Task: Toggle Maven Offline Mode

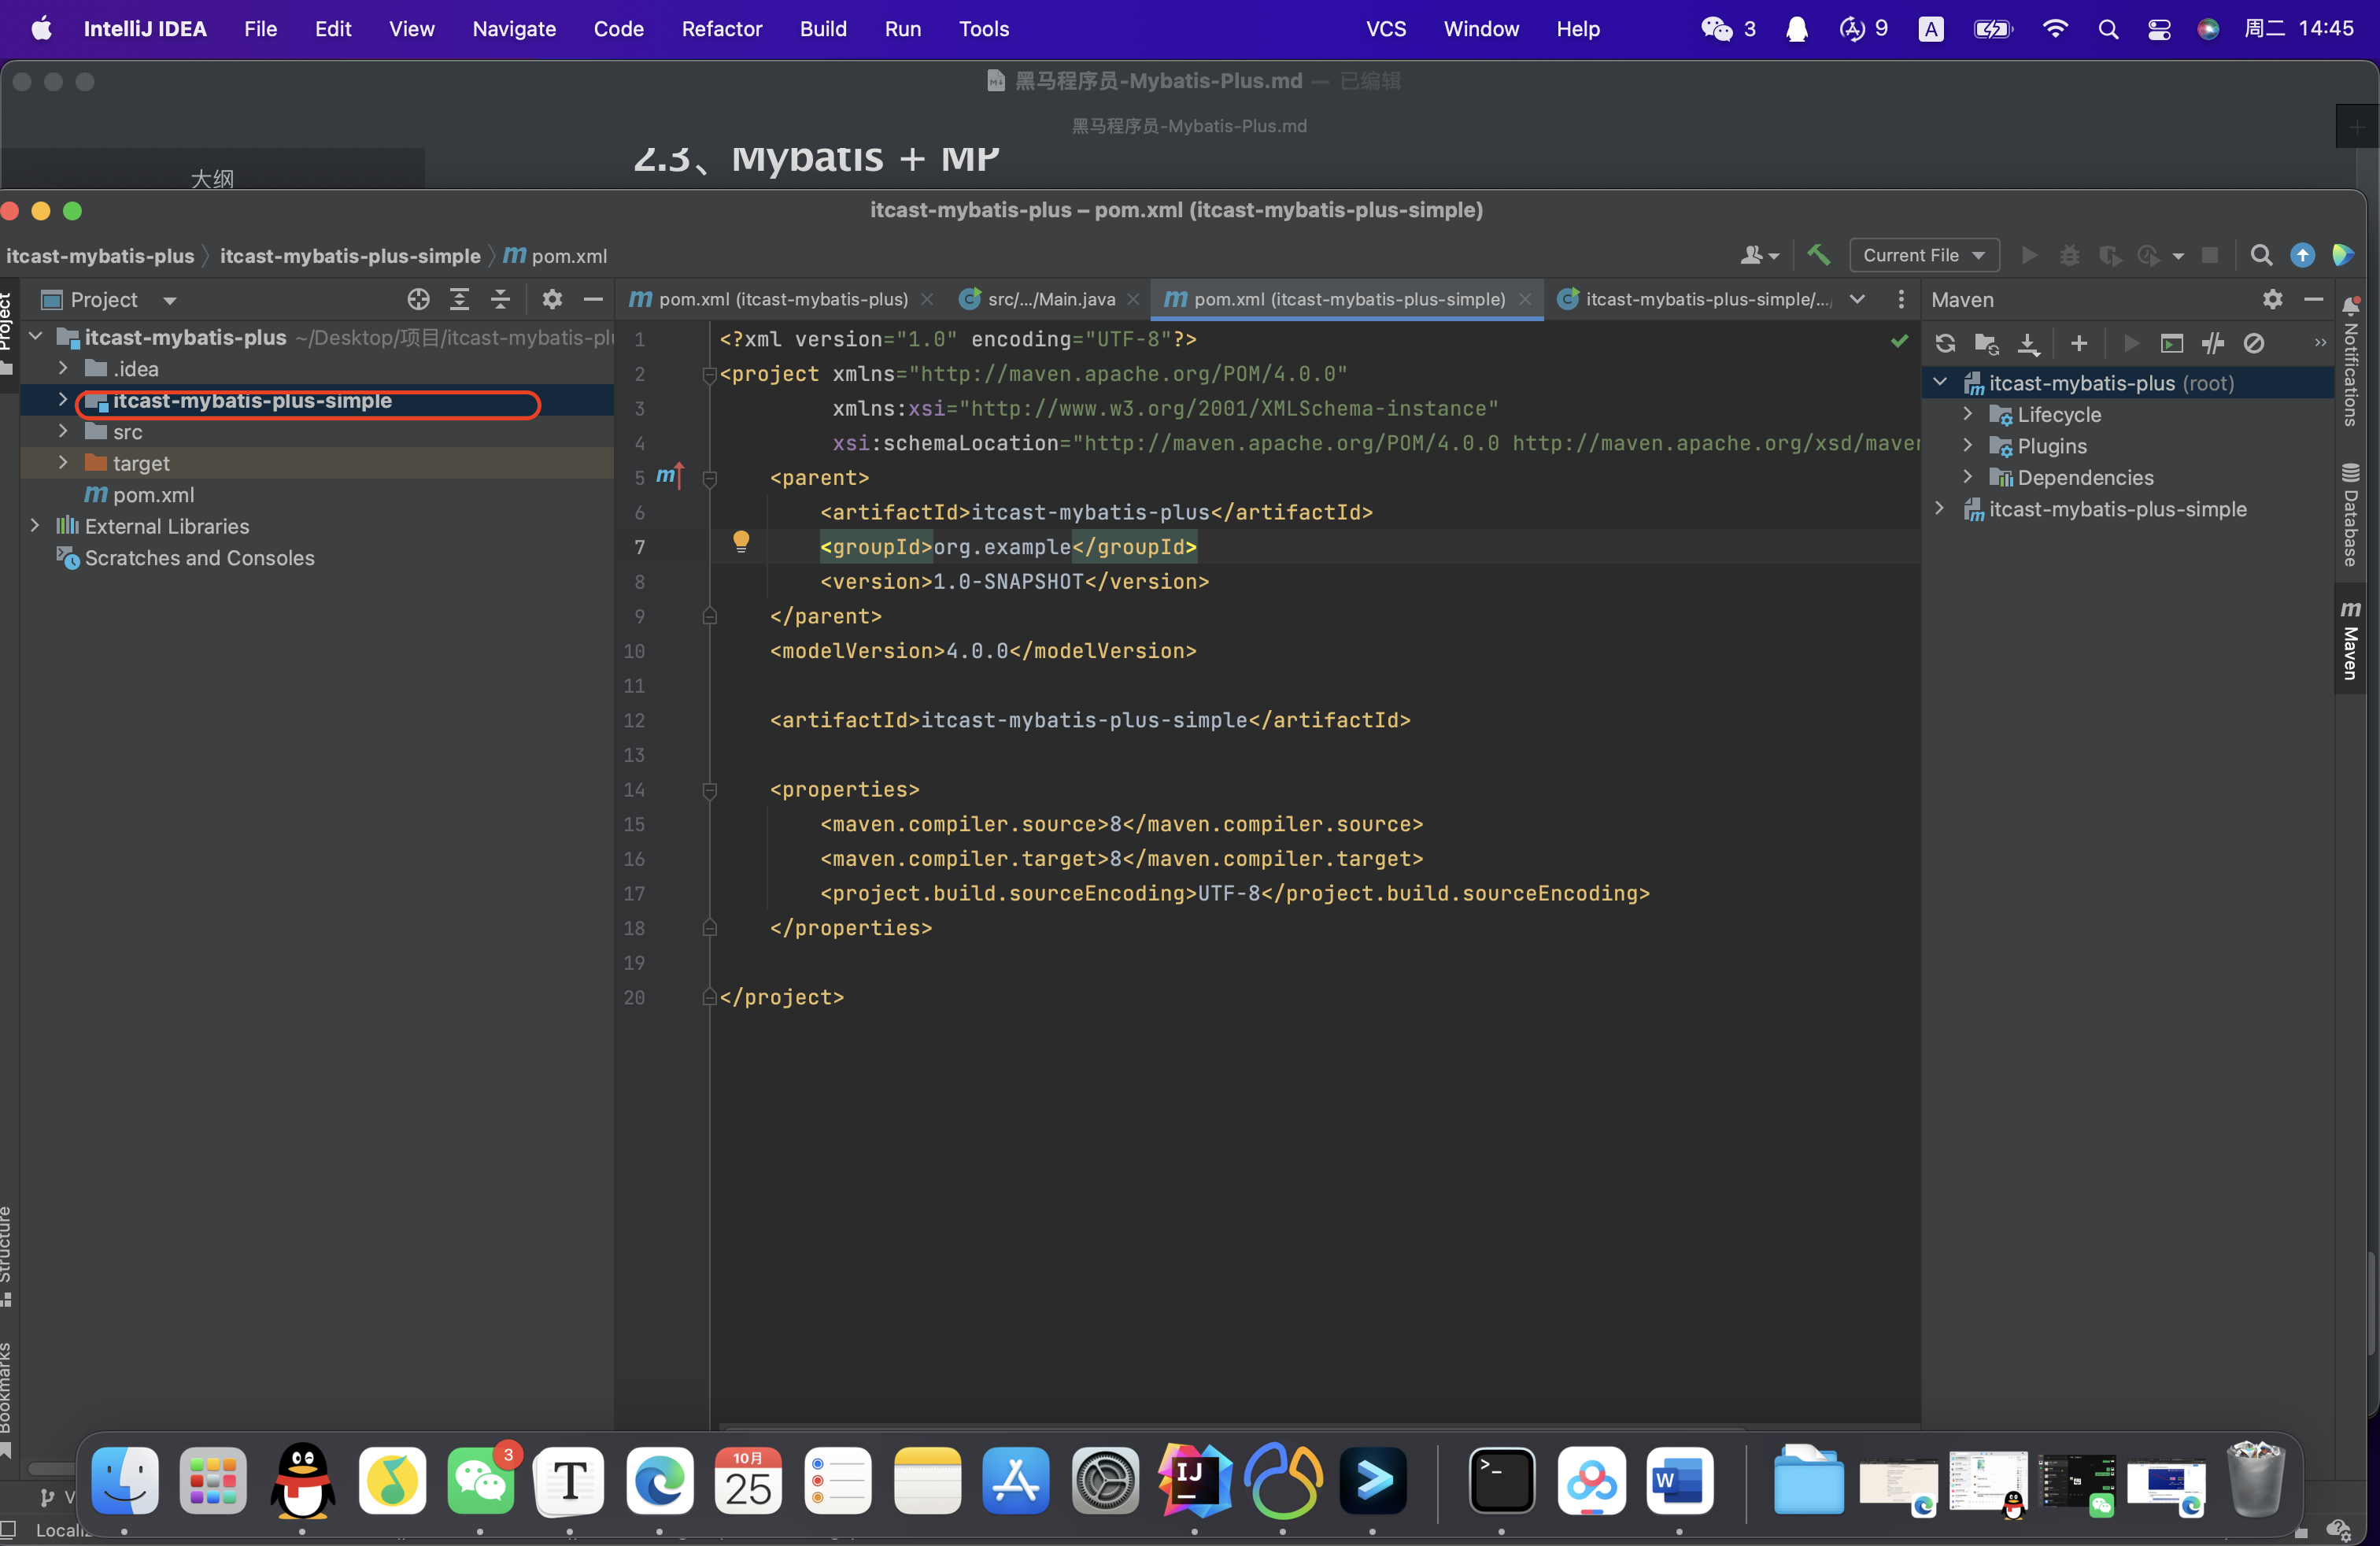Action: pyautogui.click(x=2213, y=343)
